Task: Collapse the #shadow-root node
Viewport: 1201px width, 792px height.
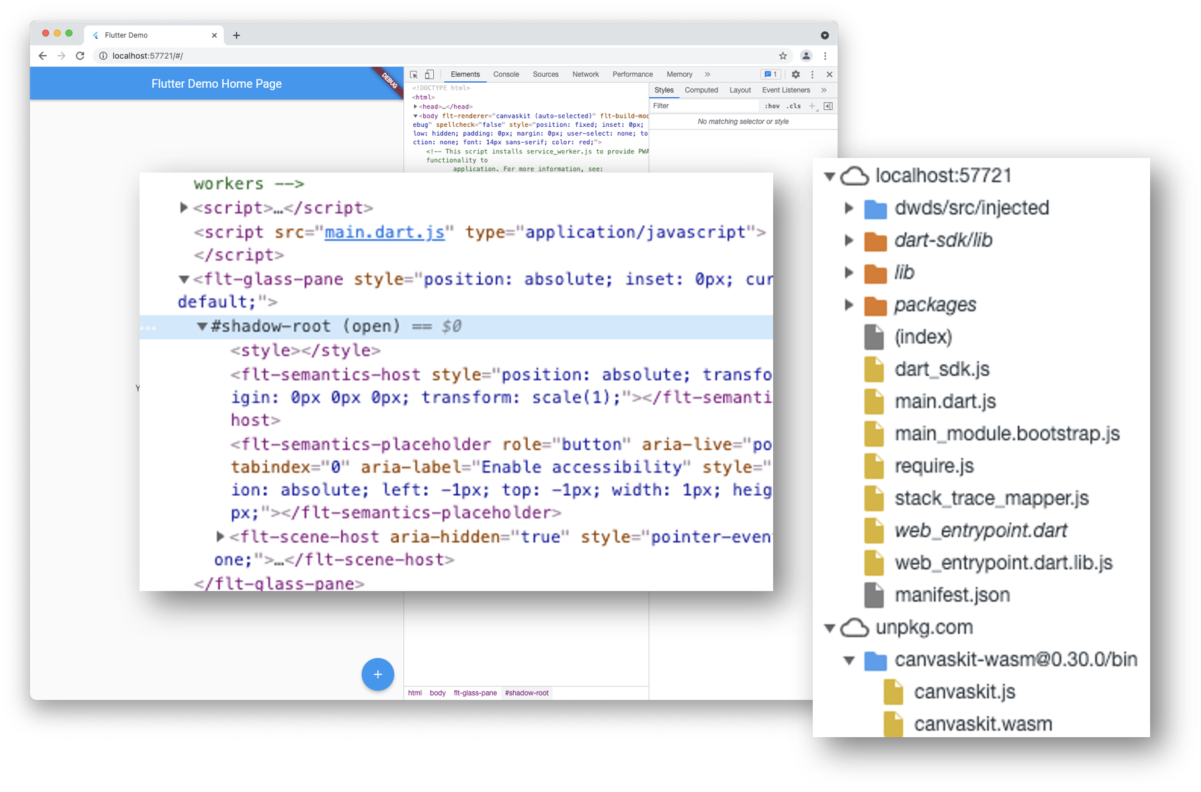Action: [202, 327]
